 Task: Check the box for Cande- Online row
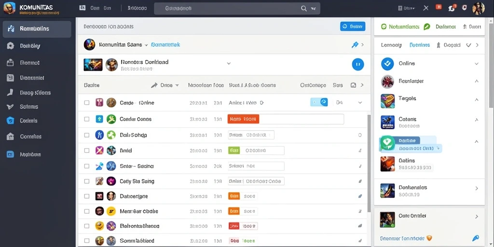(x=87, y=103)
